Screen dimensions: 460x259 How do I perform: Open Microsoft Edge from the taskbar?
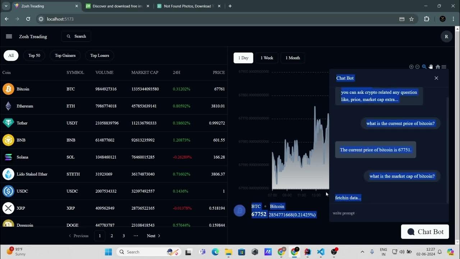click(x=215, y=252)
